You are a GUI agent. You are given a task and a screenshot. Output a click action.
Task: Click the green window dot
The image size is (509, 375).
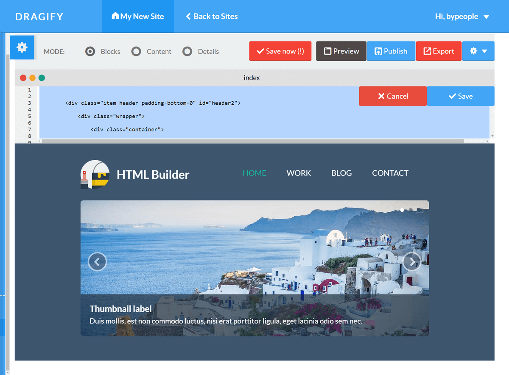[x=42, y=78]
